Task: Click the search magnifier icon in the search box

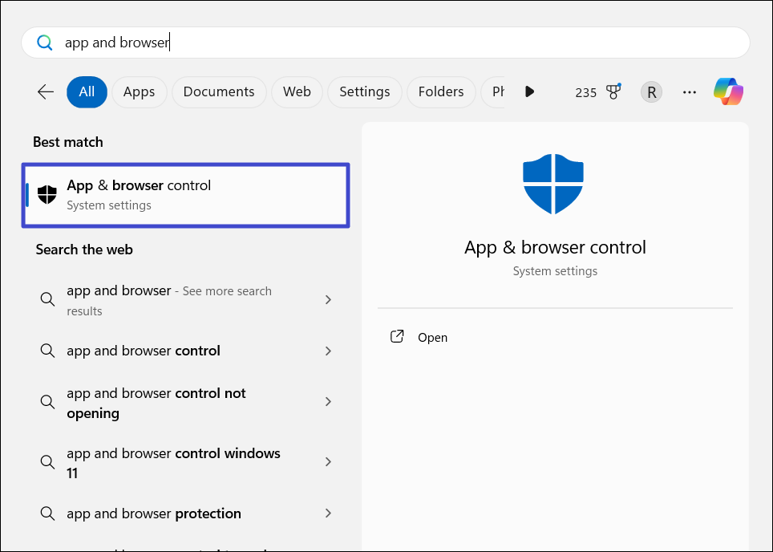Action: pyautogui.click(x=44, y=43)
